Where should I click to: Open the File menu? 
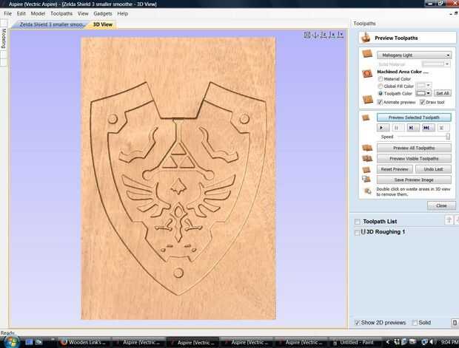[x=7, y=13]
